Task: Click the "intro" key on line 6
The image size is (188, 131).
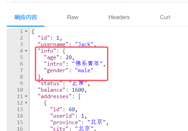Action: point(55,64)
